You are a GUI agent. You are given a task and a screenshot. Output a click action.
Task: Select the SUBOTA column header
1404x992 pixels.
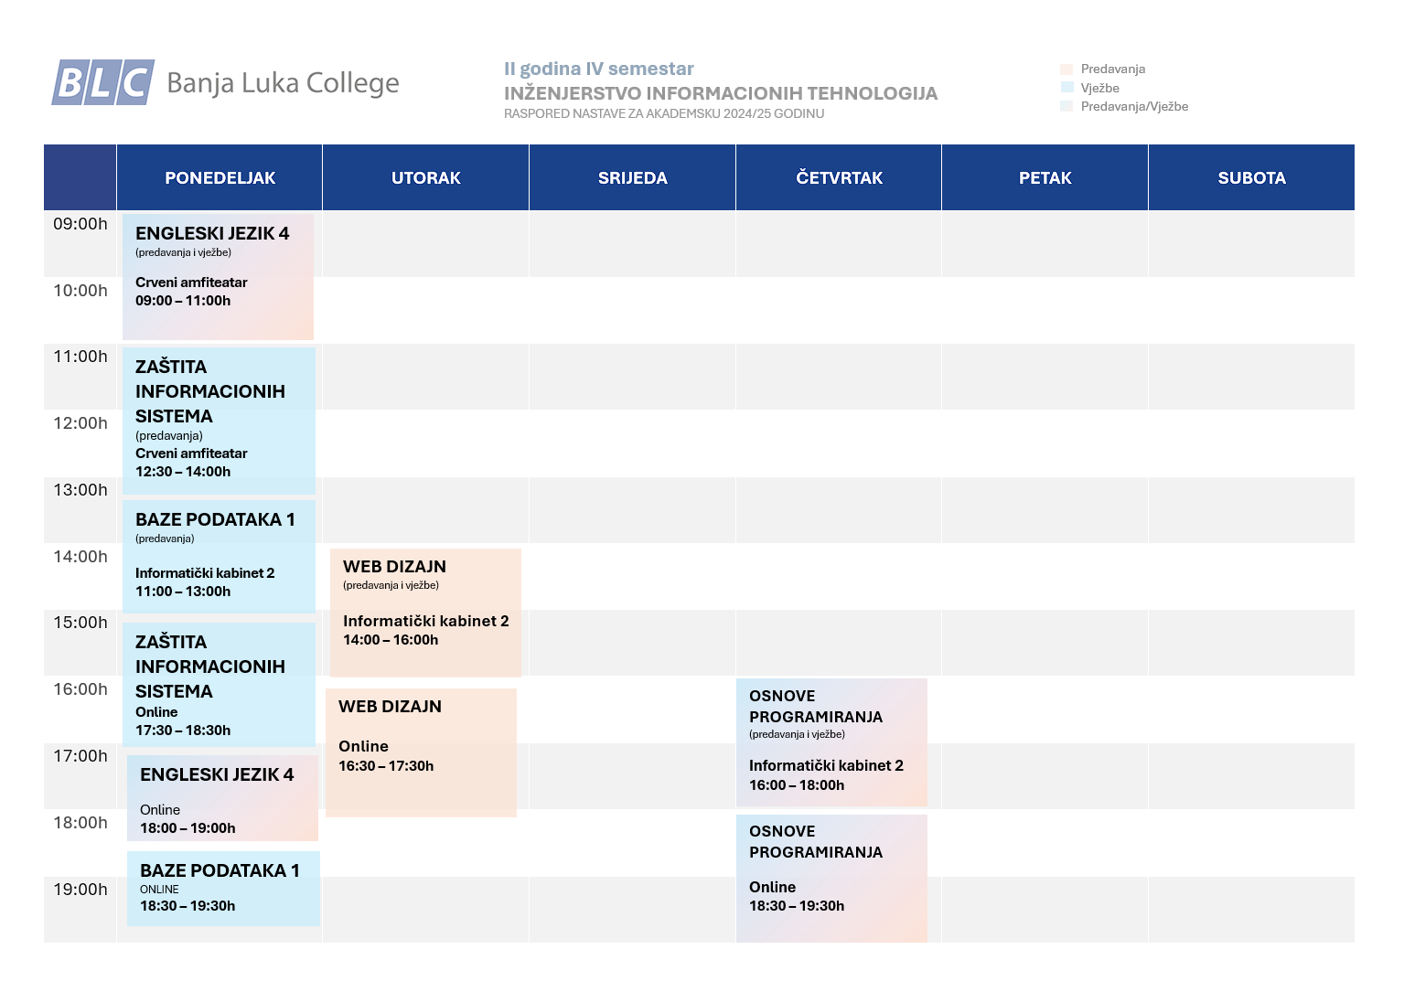point(1251,177)
